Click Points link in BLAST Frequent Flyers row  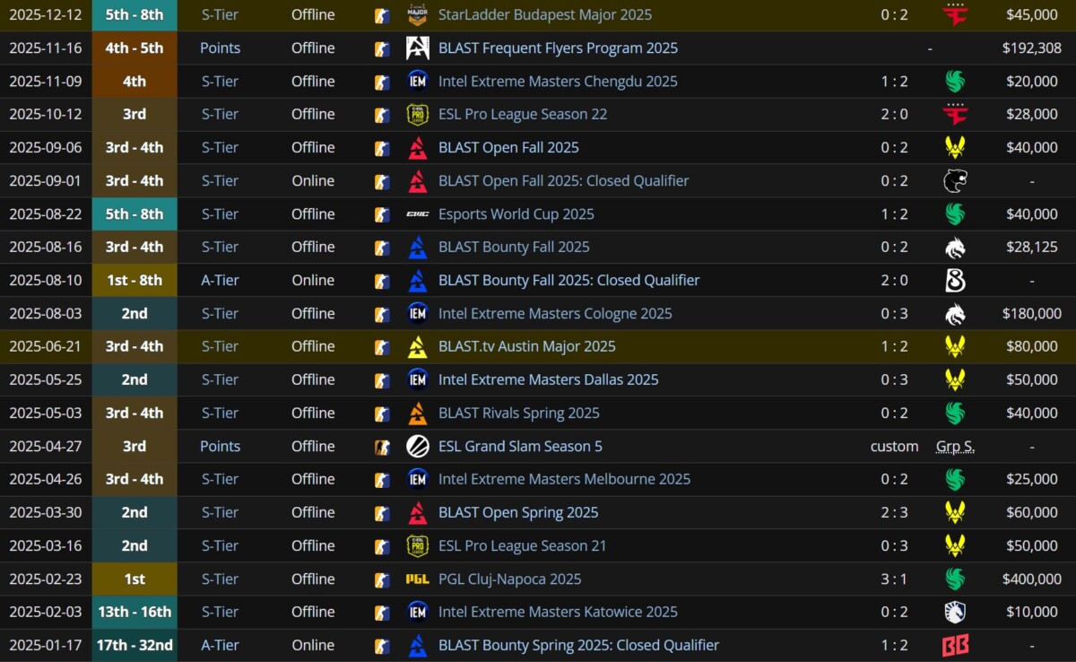(220, 48)
